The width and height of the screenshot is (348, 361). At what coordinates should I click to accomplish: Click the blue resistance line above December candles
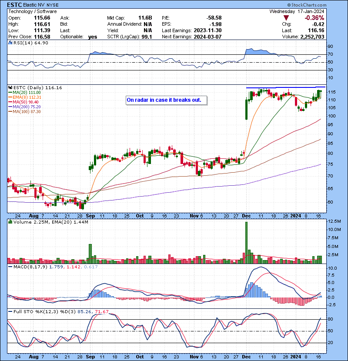pyautogui.click(x=286, y=87)
